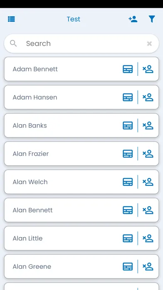
Task: Open Adam Bennett's table details icon
Action: [x=128, y=69]
